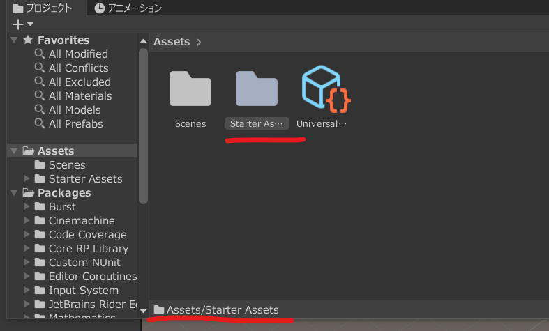
Task: Click the All Materials search icon
Action: pos(40,95)
